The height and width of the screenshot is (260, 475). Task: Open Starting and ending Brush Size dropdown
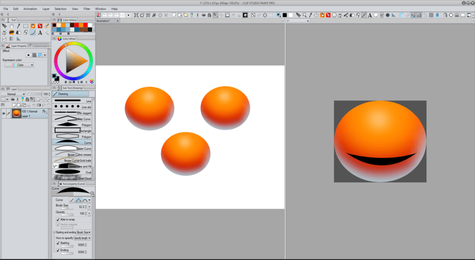pos(84,232)
